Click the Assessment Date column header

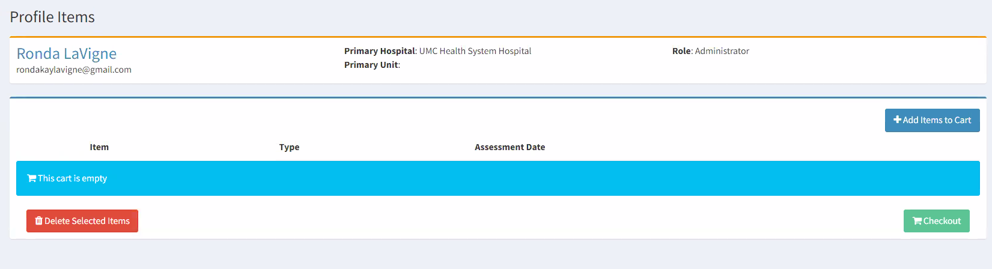click(x=510, y=147)
